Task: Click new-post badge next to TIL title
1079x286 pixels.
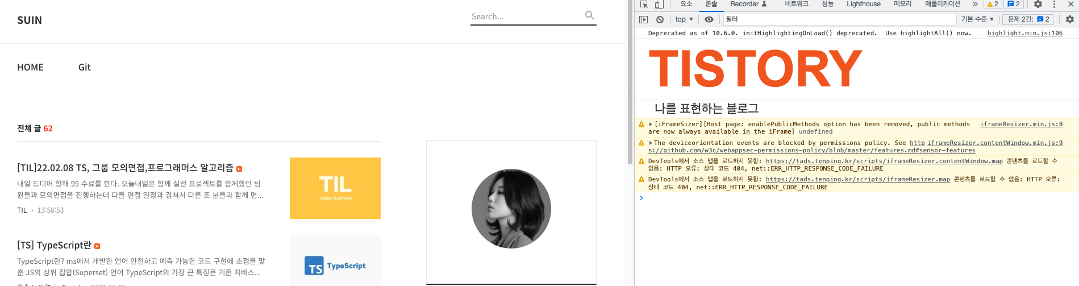Action: pos(239,169)
